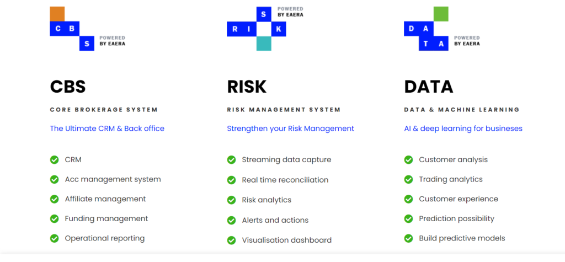Click checkmark beside Build predictive models
This screenshot has width=565, height=262.
click(408, 238)
